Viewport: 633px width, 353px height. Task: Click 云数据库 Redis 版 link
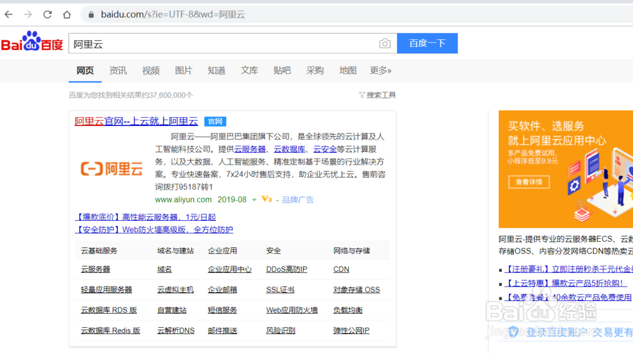111,330
